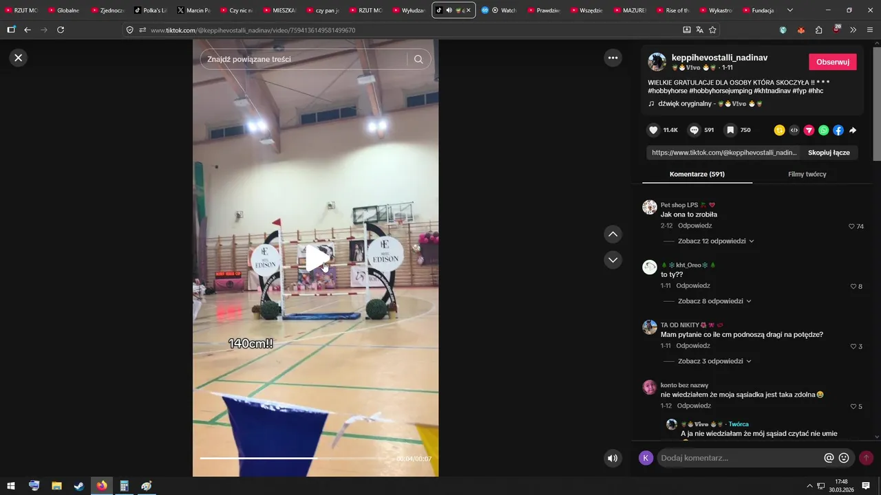Go to the next video arrow
Screen dimensions: 881x495
[x=613, y=260]
